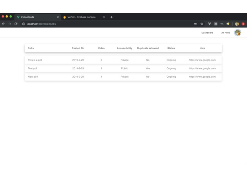Click the browser back arrow

[x=4, y=24]
